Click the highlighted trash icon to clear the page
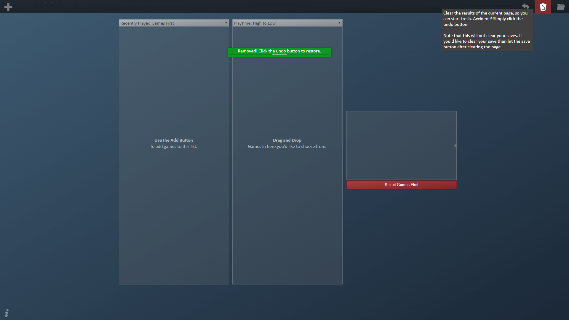Image resolution: width=569 pixels, height=320 pixels. coord(543,6)
